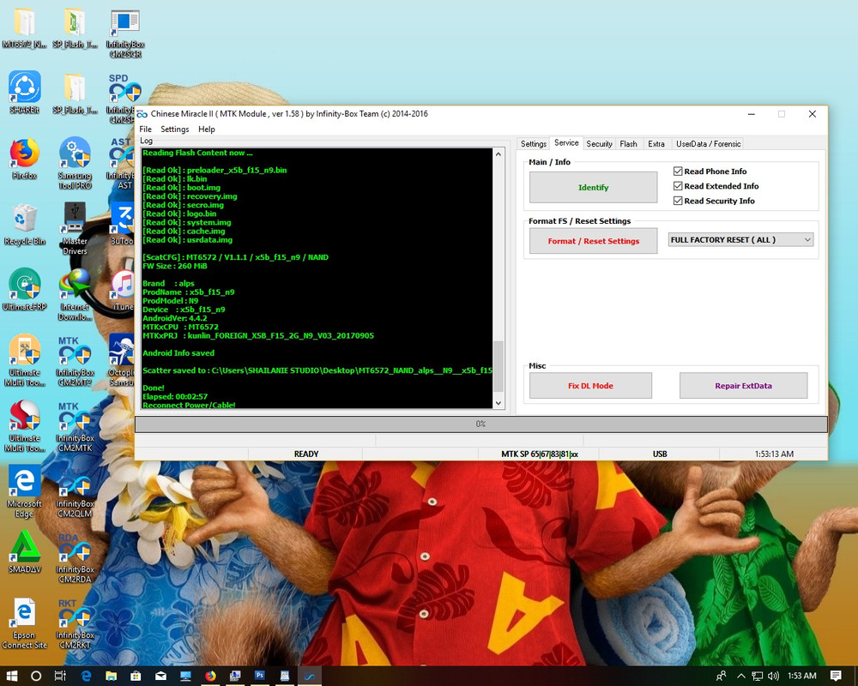Launch Internet Download Manager shortcut
Image resolution: width=858 pixels, height=686 pixels.
[75, 294]
